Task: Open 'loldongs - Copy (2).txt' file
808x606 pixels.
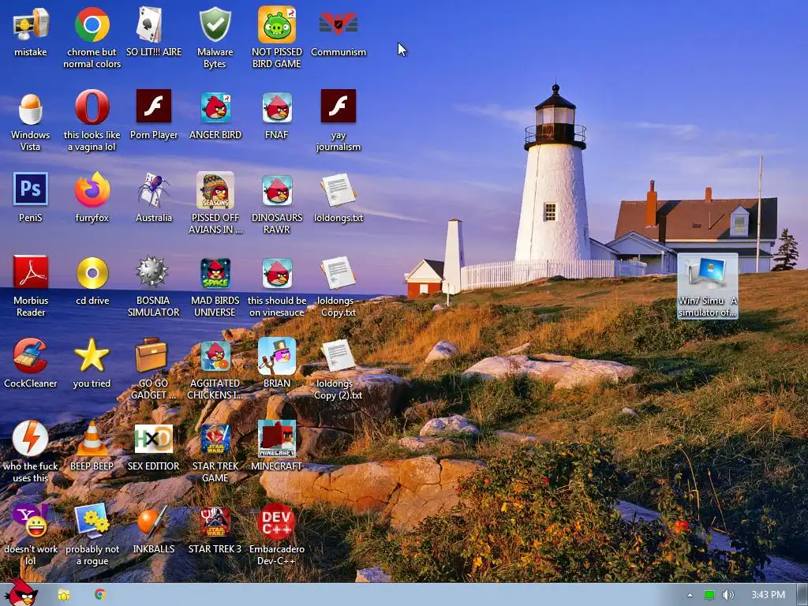Action: pos(338,356)
